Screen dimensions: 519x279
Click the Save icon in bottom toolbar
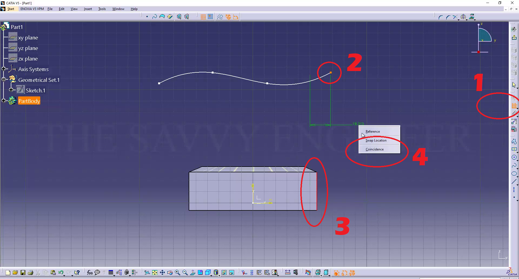tap(23, 273)
